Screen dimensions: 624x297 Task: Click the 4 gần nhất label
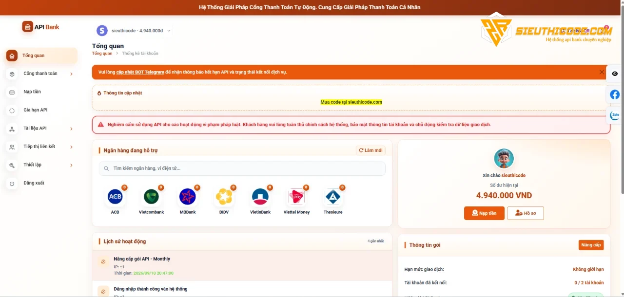pos(375,241)
